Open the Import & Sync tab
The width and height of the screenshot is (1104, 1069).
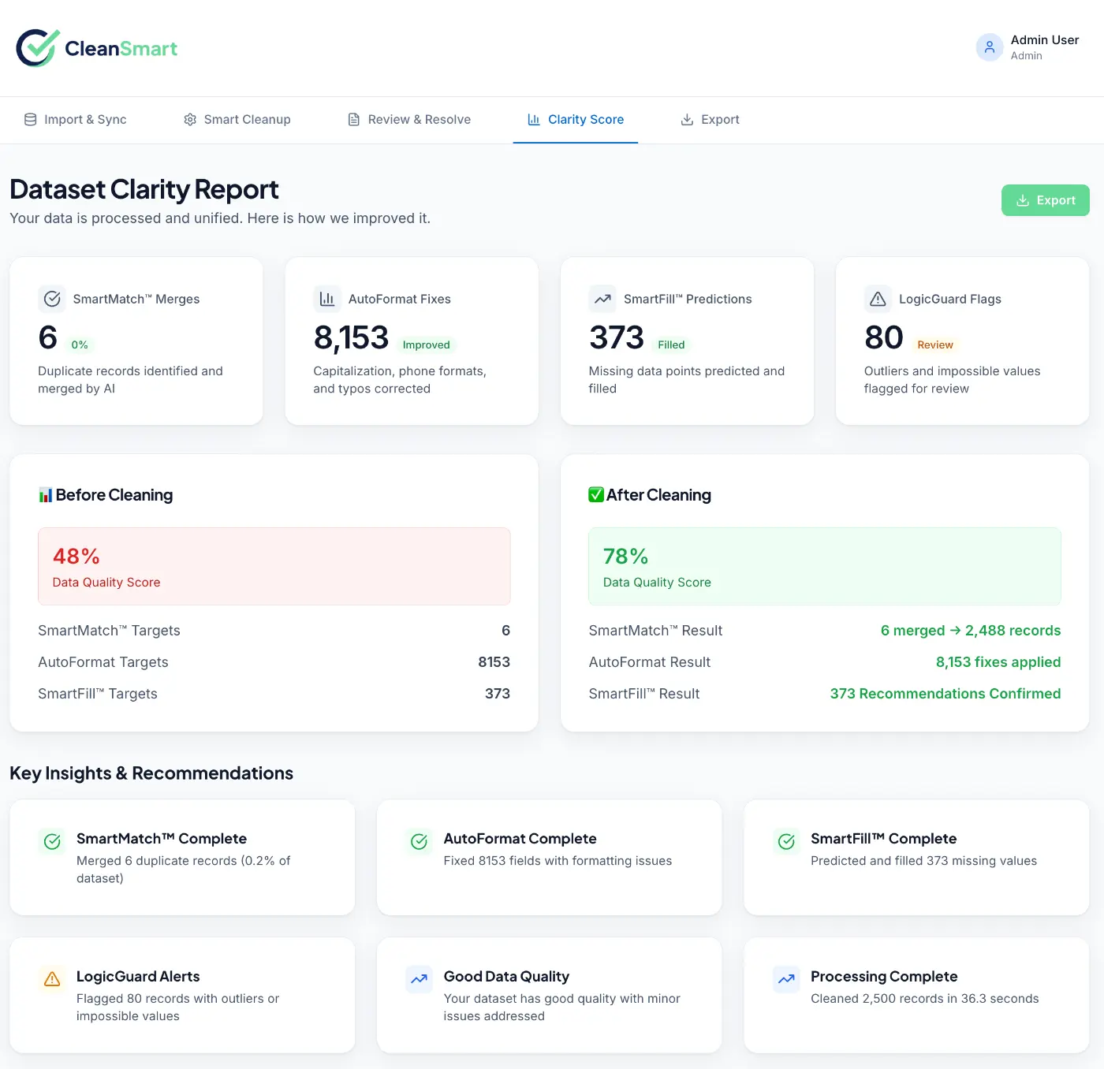pos(75,120)
